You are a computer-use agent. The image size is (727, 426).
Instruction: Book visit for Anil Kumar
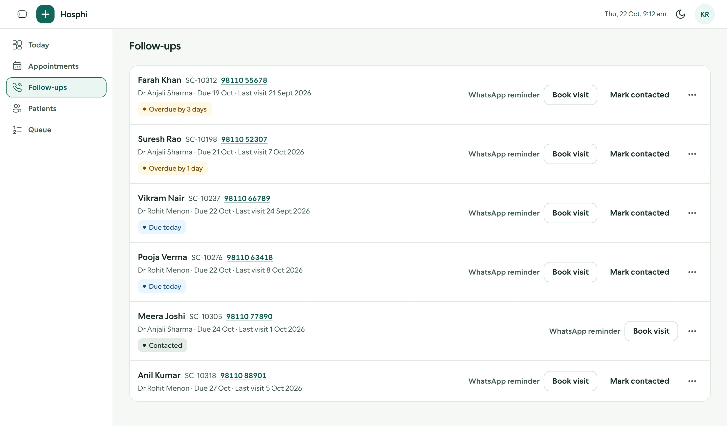click(x=570, y=381)
